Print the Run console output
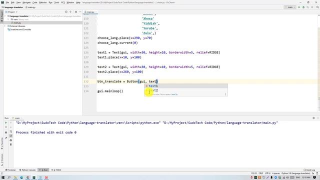Screen dimensions: 320x180 (11, 140)
